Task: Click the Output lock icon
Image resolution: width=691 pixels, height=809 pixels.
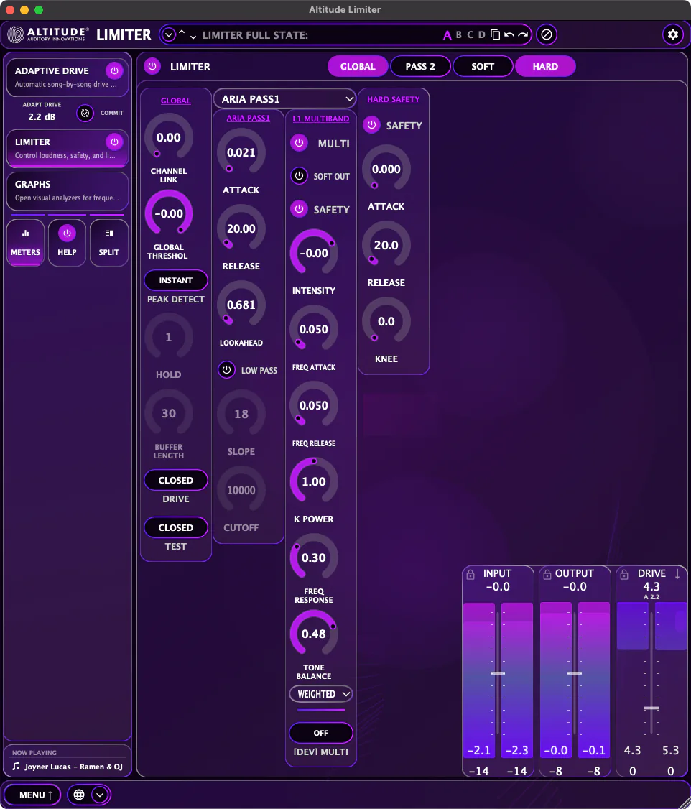Action: point(547,574)
